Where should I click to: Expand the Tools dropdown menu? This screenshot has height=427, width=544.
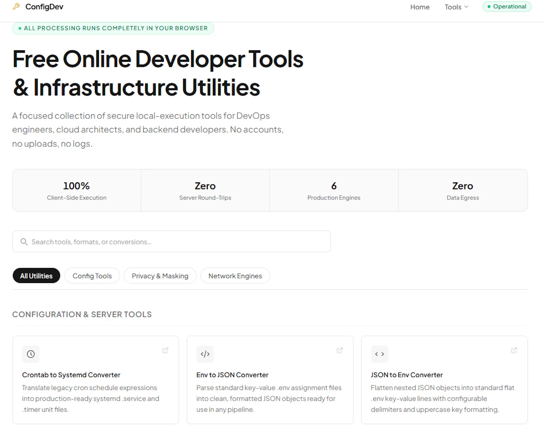(456, 7)
